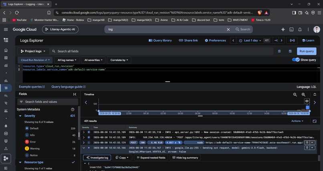Expand the New session created log row
323x171 pixels.
[84, 132]
